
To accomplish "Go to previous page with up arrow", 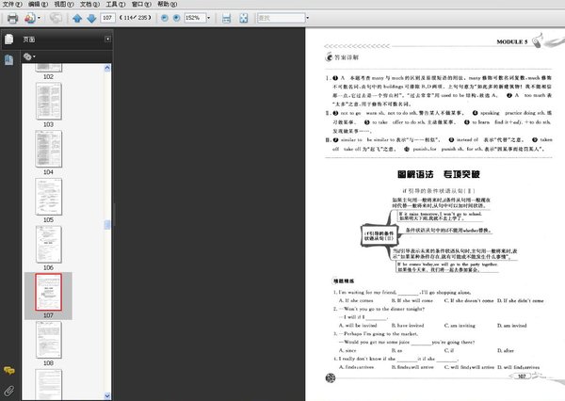I will pyautogui.click(x=77, y=18).
